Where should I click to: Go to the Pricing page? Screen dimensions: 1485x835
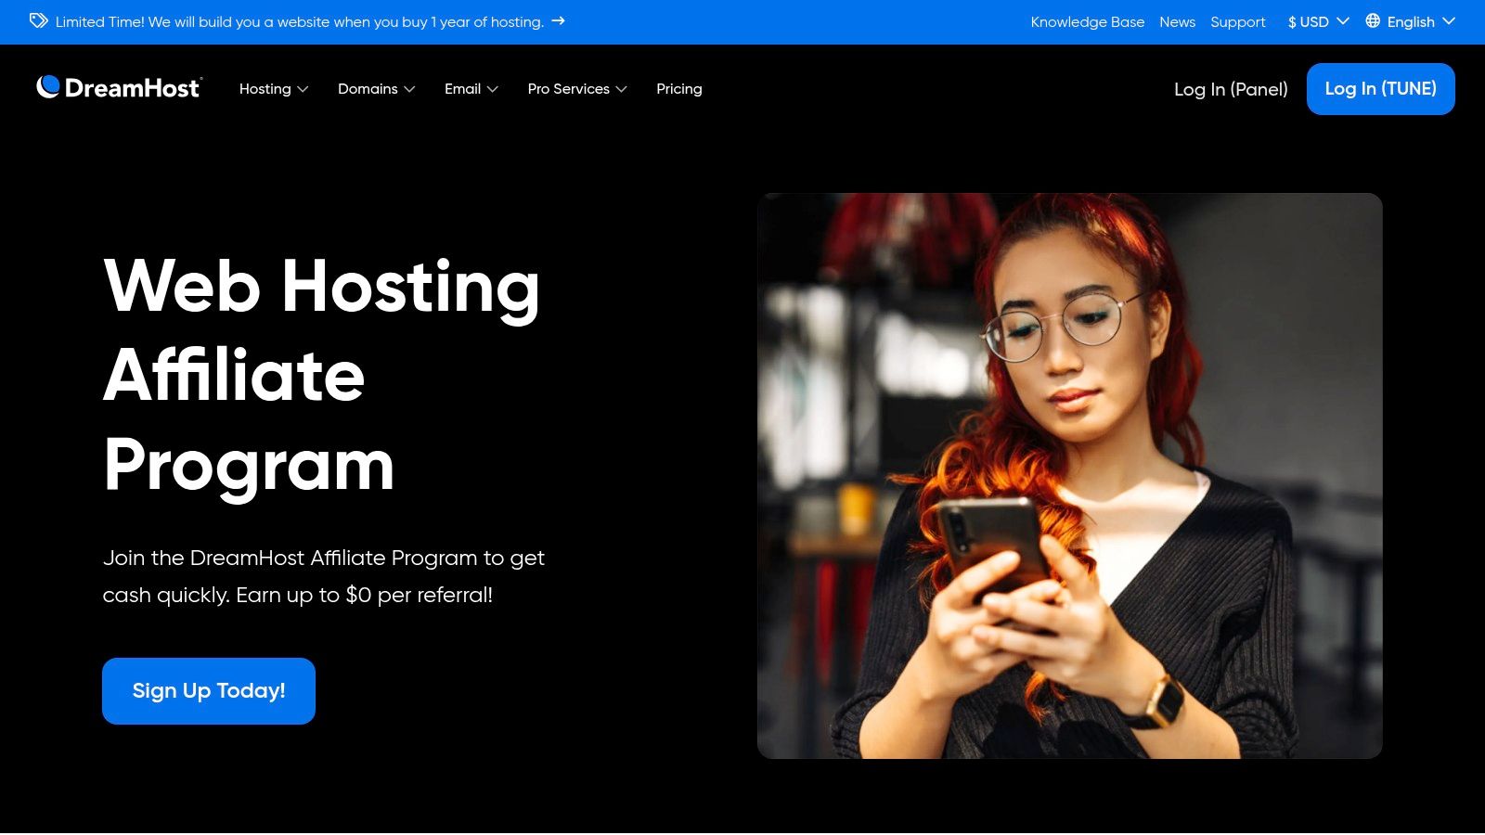click(x=679, y=89)
